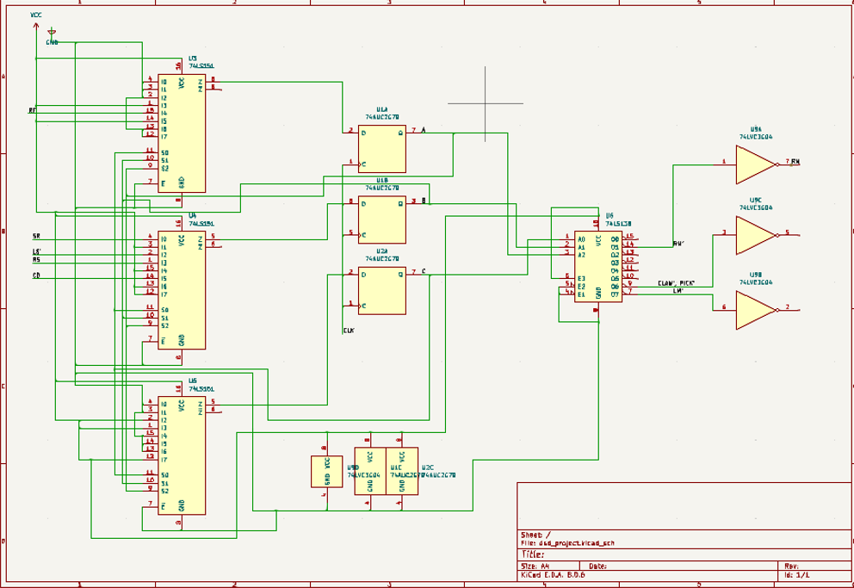Select the SR input label
854x588 pixels.
[x=36, y=236]
